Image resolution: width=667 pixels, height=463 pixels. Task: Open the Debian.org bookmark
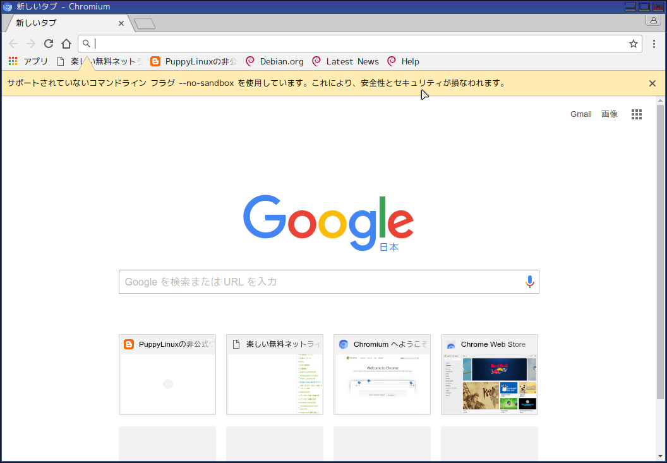tap(275, 61)
